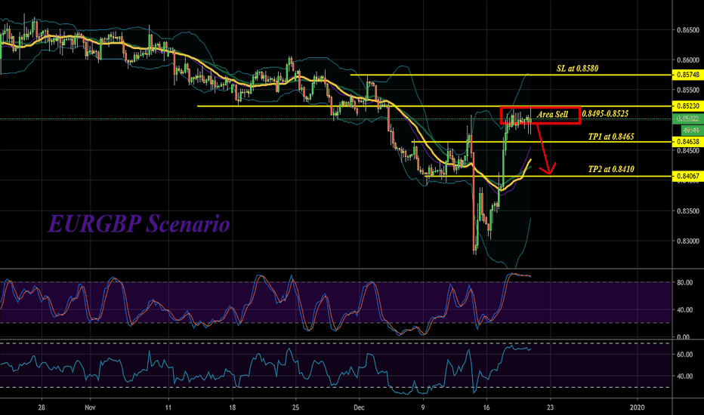Click the 0.86500 price scale label
704x415 pixels.
point(686,30)
